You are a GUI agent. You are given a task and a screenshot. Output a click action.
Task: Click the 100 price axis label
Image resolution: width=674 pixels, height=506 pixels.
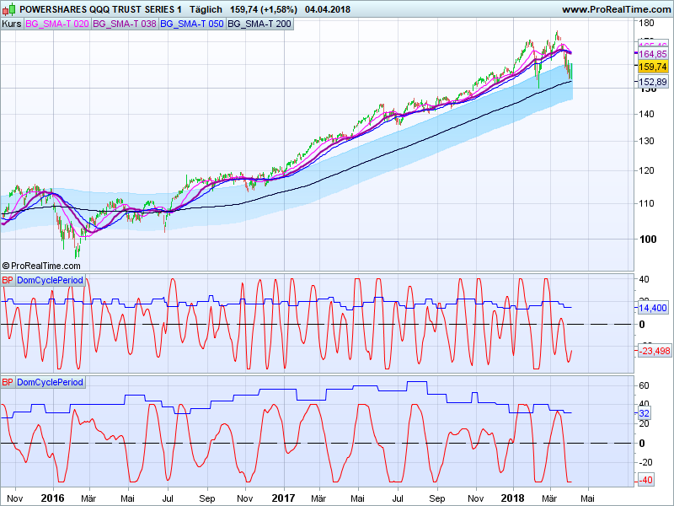(648, 239)
